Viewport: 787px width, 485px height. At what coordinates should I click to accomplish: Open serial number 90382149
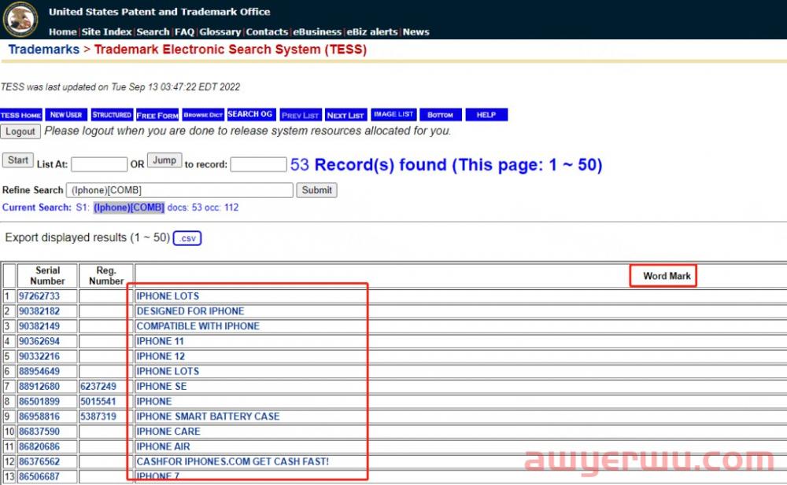(x=39, y=326)
